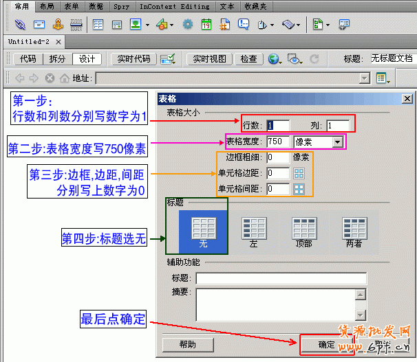
Task: Expand the Images insert dropdown arrow
Action: (x=147, y=25)
